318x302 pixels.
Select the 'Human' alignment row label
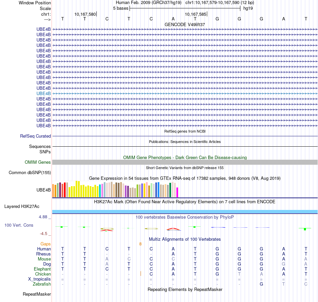pyautogui.click(x=44, y=249)
